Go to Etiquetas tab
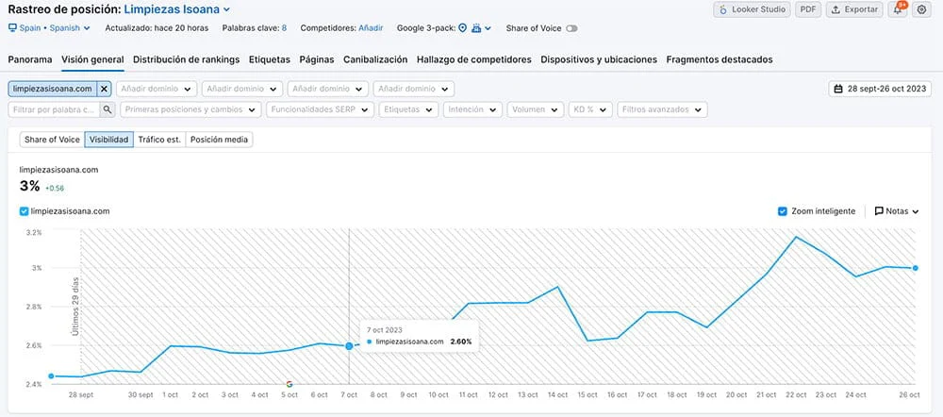943x417 pixels. (270, 59)
